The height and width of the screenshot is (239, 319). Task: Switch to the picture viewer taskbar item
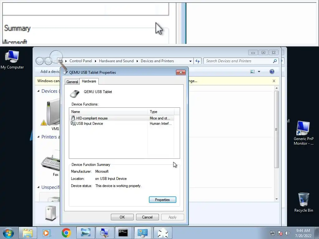(85, 233)
